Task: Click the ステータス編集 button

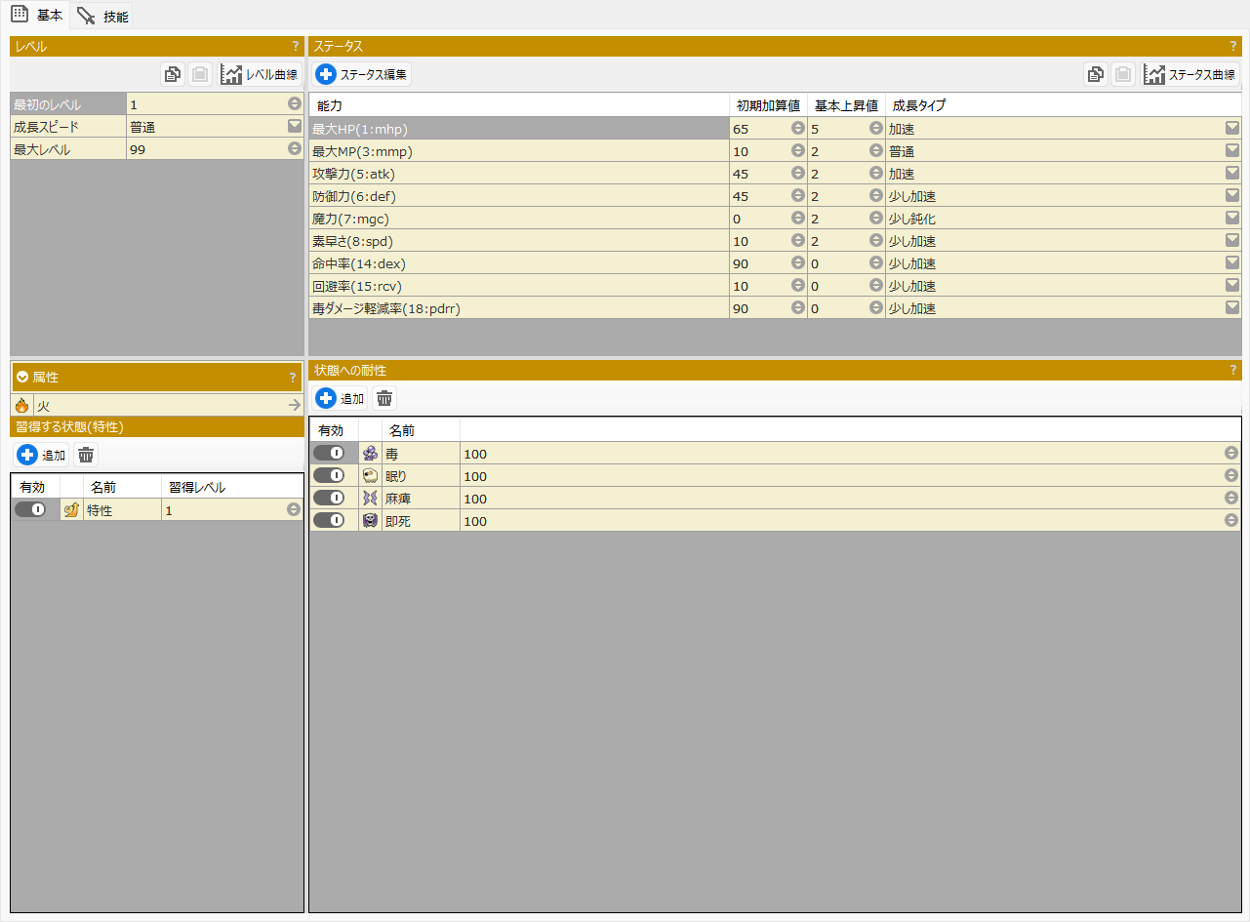Action: 362,74
